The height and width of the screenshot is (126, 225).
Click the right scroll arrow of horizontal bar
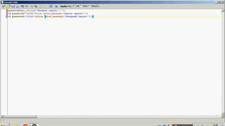tap(223, 117)
